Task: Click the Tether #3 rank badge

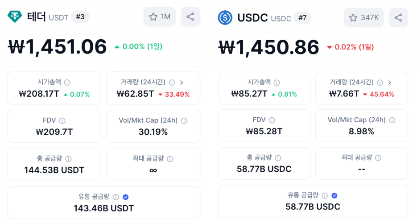Action: pos(80,17)
